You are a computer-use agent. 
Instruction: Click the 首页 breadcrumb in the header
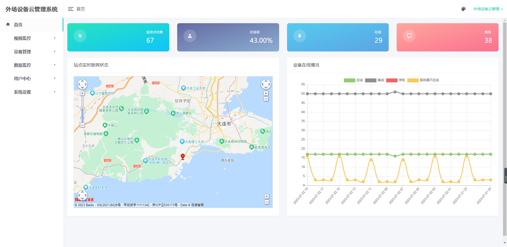81,9
